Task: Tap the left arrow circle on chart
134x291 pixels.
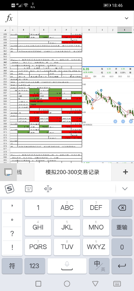Action: pos(131,121)
